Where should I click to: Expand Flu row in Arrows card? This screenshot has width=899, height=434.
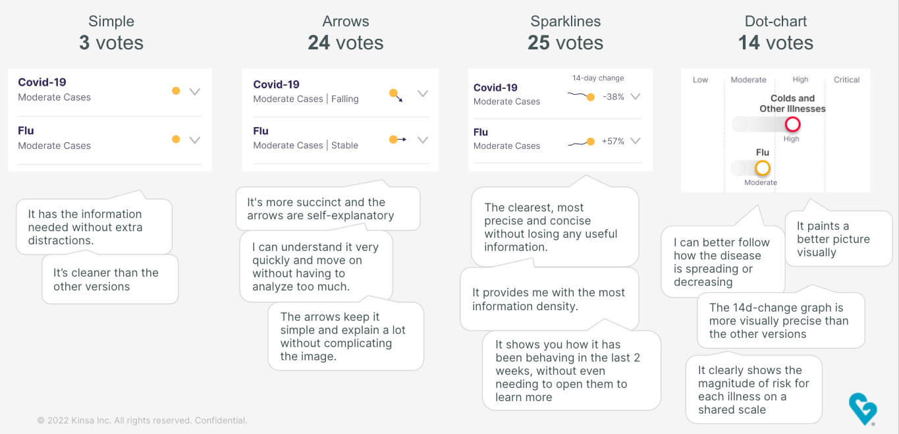click(423, 140)
